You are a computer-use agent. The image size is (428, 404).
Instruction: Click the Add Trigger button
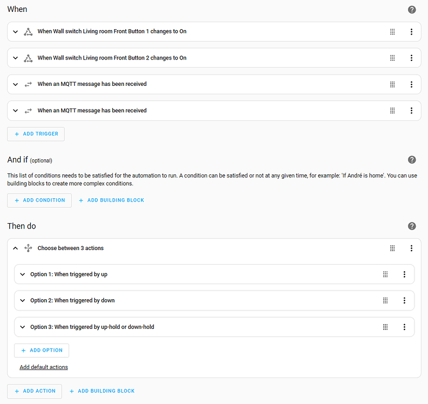coord(36,134)
